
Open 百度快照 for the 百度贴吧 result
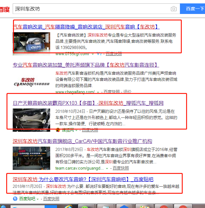[51, 199]
